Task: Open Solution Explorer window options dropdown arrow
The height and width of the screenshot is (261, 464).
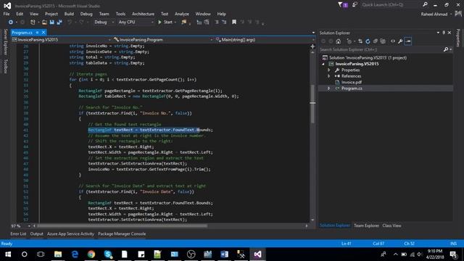Action: point(438,33)
